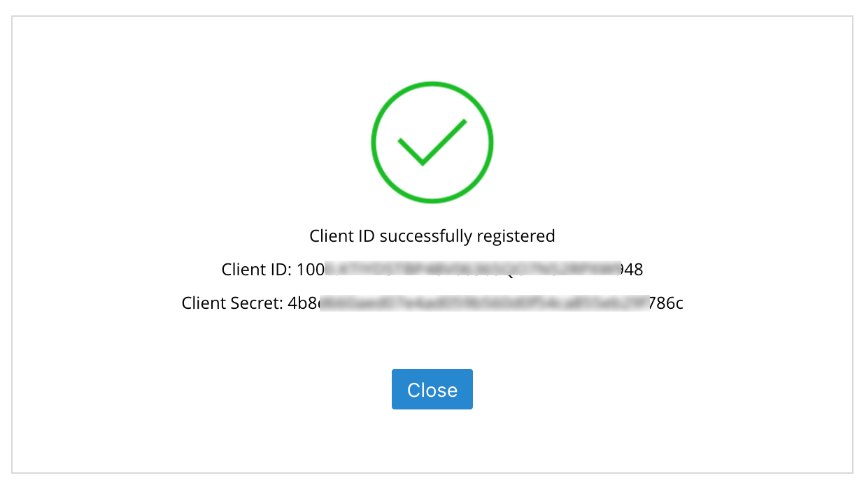The width and height of the screenshot is (864, 487).
Task: Click the trailing "786c" of the Client Secret
Action: [665, 303]
